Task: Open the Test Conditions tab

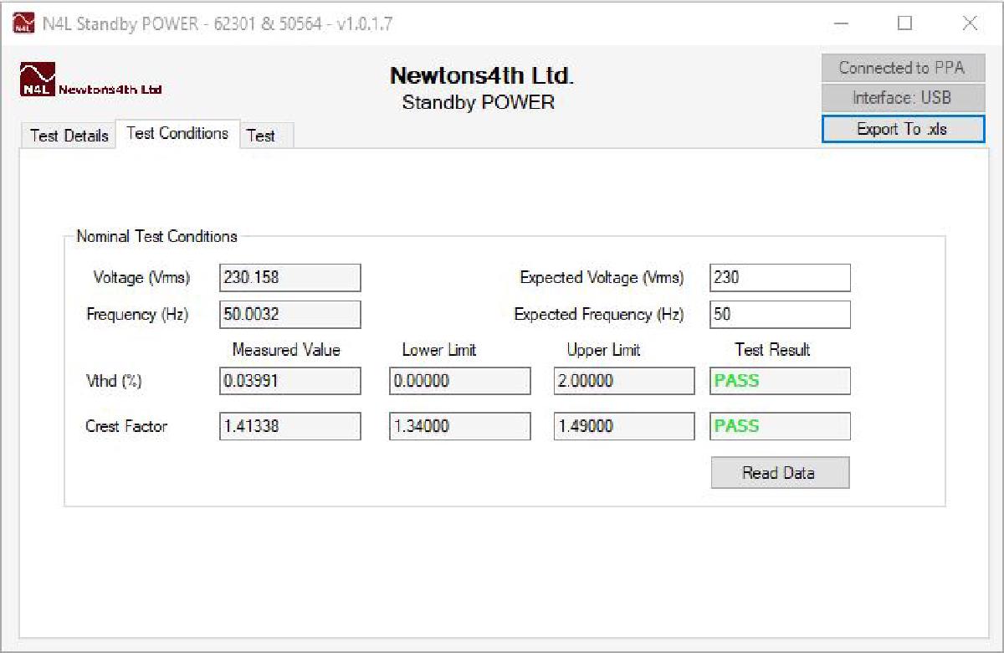Action: pyautogui.click(x=177, y=133)
